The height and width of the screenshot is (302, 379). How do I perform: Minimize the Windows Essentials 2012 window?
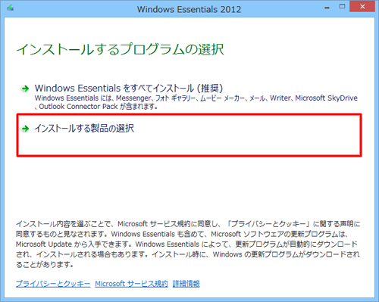327,8
